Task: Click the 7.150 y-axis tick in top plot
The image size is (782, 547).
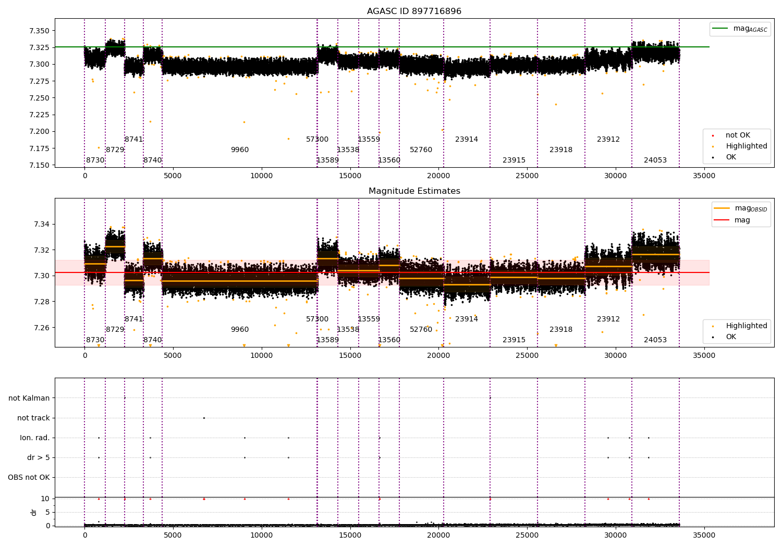Action: pyautogui.click(x=39, y=165)
